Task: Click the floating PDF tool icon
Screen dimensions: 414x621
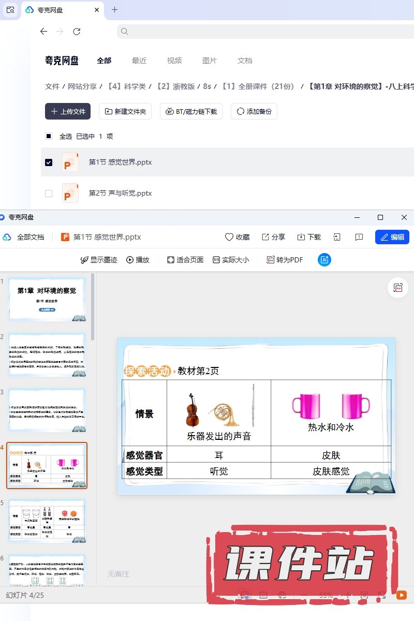Action: (397, 288)
